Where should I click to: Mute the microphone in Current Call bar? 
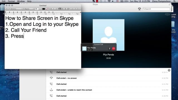[x=110, y=49]
